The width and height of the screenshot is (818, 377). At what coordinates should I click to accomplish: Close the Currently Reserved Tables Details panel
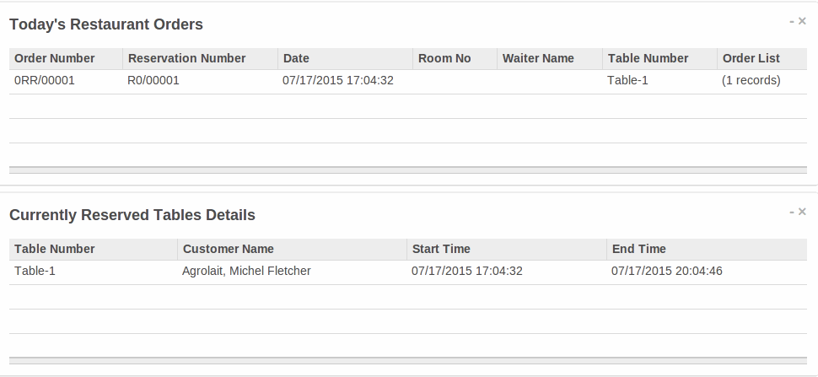pyautogui.click(x=802, y=212)
